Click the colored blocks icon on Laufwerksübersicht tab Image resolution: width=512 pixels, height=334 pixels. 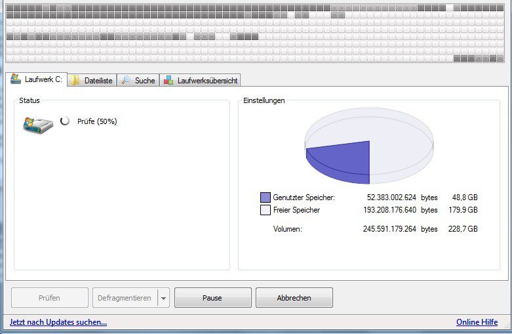pos(168,81)
